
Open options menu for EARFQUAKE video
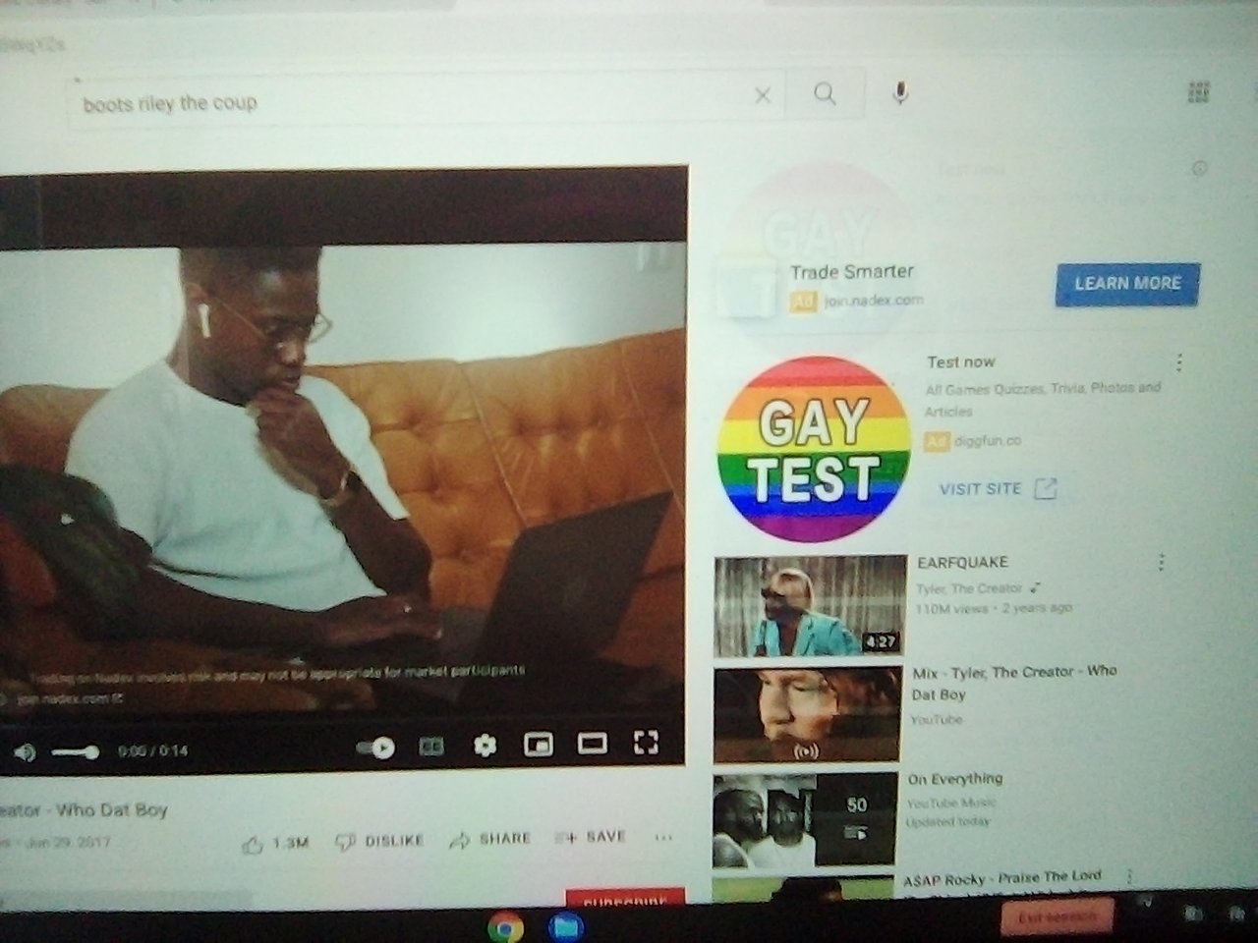(1162, 563)
